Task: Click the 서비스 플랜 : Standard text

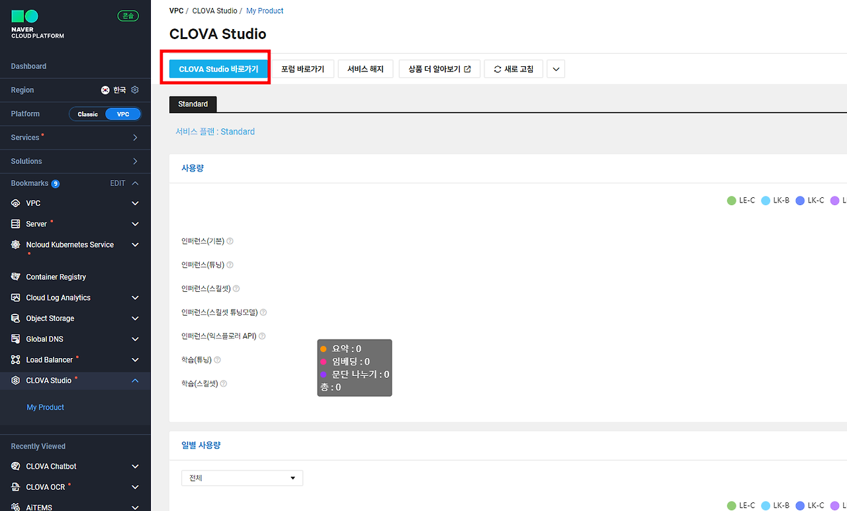Action: [x=215, y=132]
